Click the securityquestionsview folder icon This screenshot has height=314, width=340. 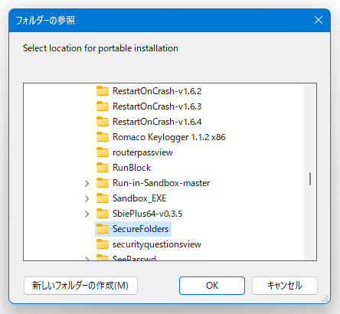point(103,244)
